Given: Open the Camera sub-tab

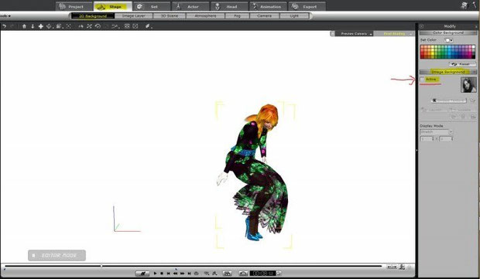Looking at the screenshot, I should click(x=265, y=16).
